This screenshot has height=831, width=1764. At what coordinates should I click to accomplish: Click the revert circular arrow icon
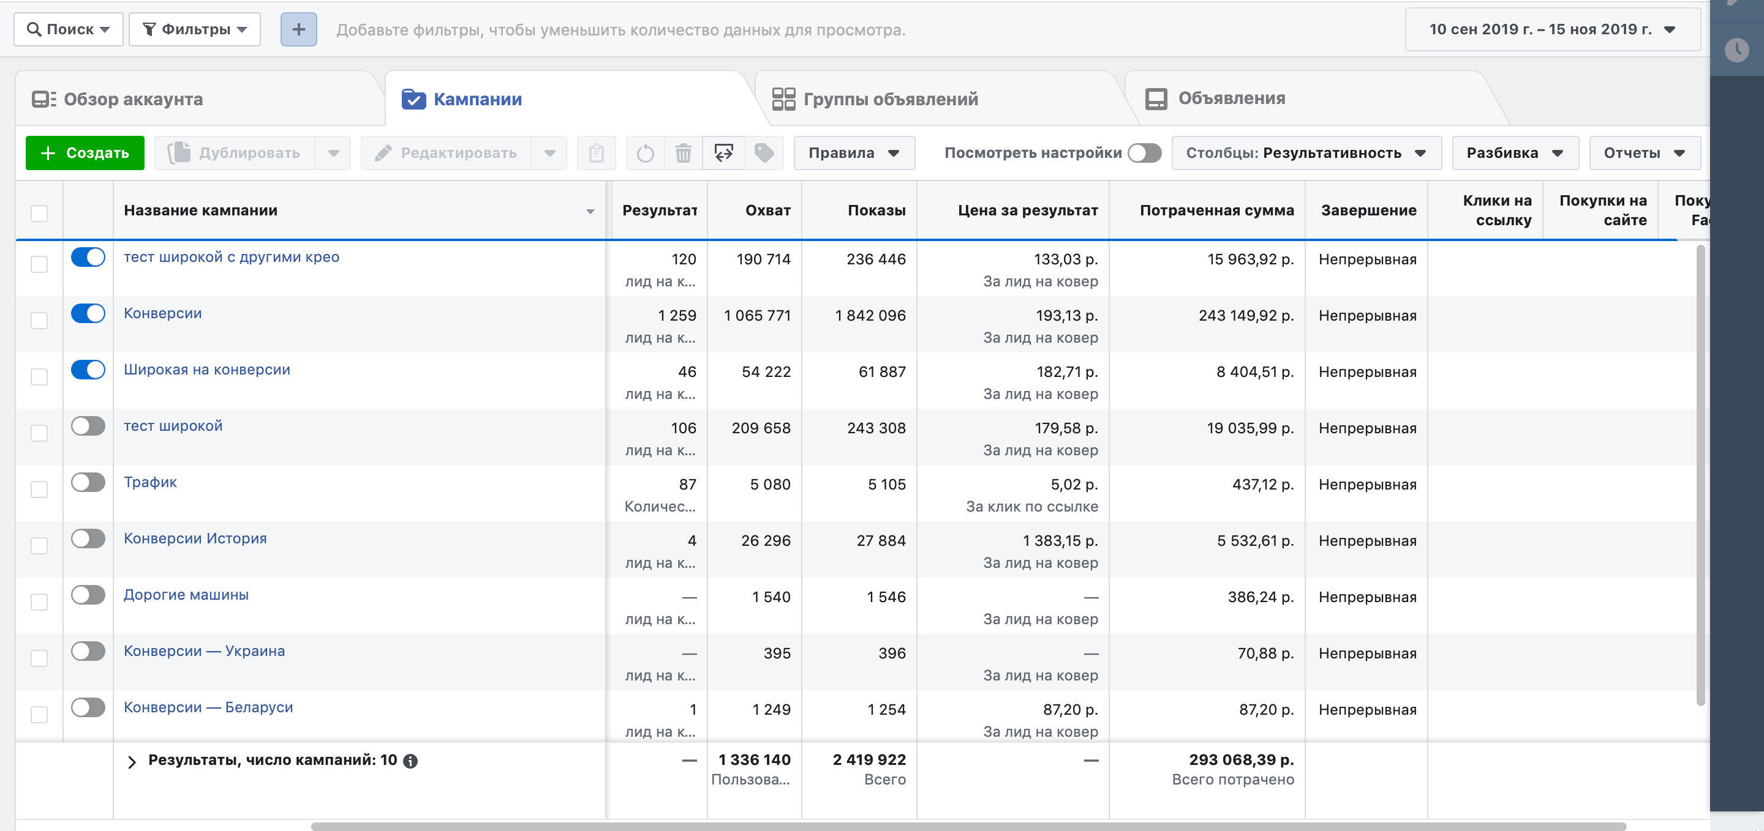[645, 152]
